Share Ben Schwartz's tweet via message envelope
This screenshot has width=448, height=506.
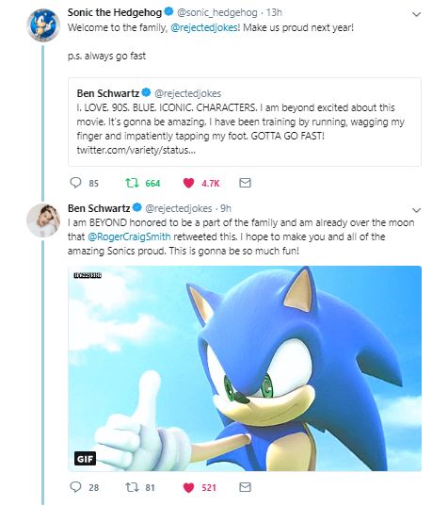tap(245, 487)
